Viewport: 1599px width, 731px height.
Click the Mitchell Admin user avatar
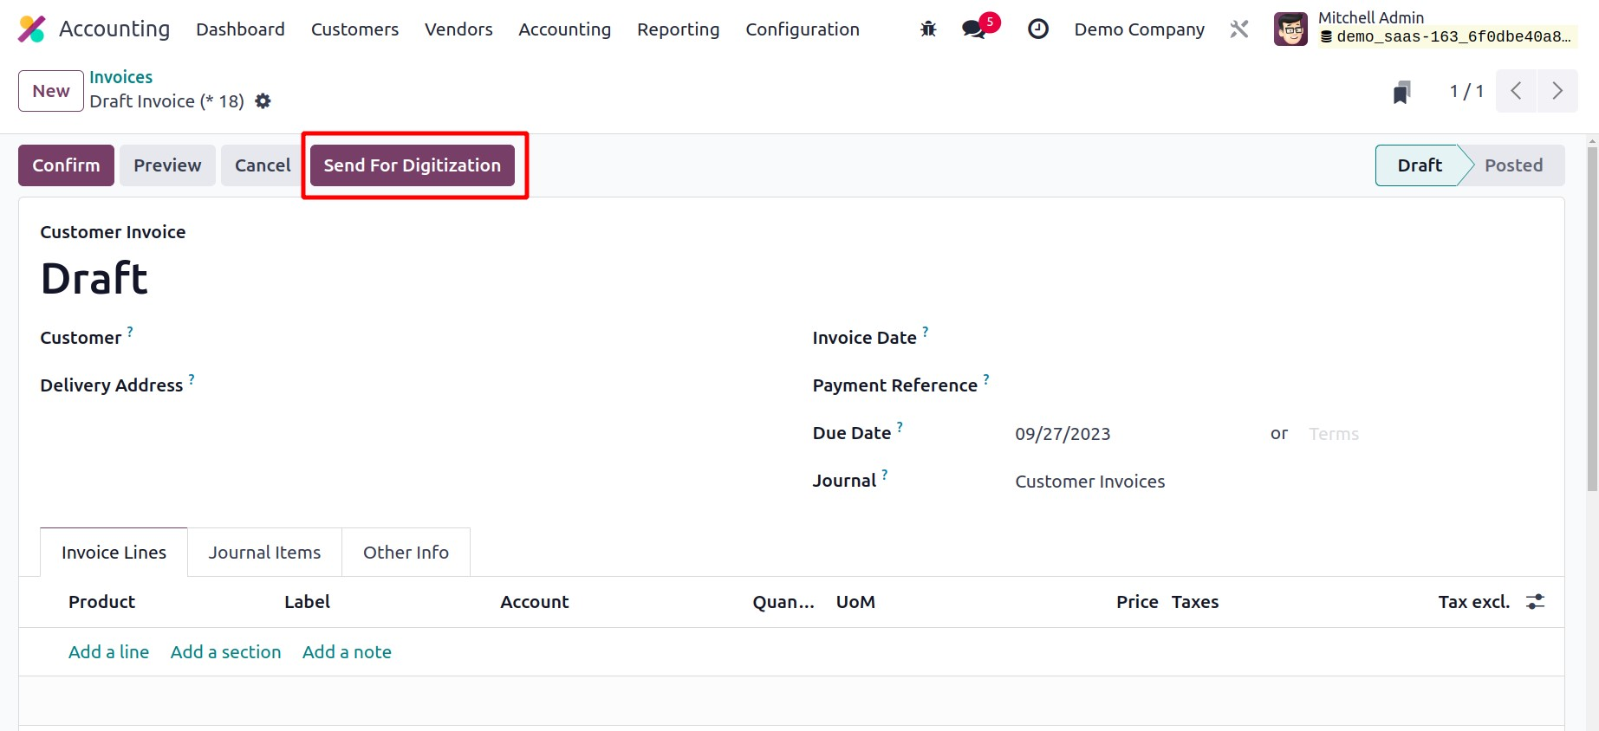(1290, 29)
